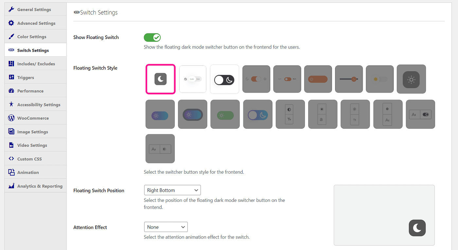
Task: Choose the blue-gradient sun toggle switch style
Action: 160,114
